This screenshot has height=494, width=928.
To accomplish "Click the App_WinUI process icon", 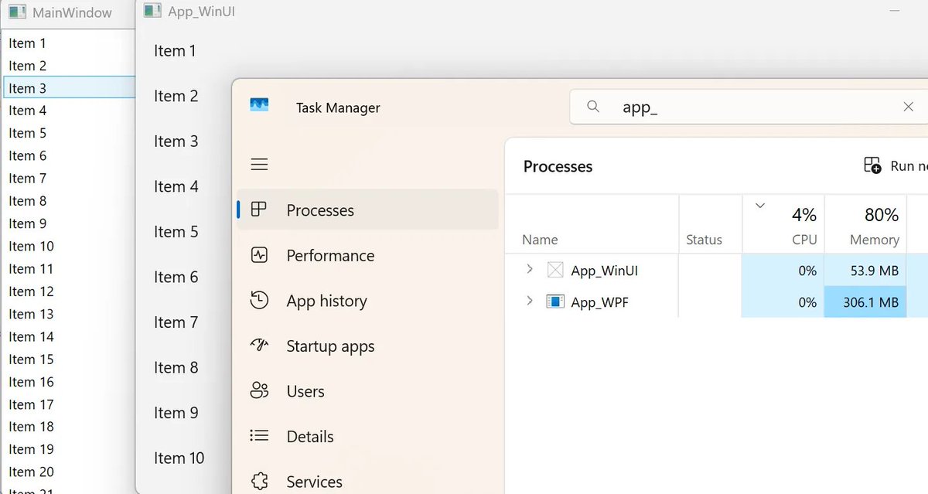I will pyautogui.click(x=554, y=271).
